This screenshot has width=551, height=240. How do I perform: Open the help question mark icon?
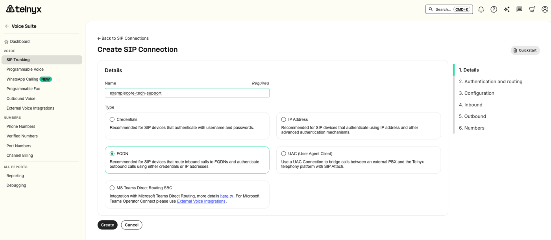494,9
